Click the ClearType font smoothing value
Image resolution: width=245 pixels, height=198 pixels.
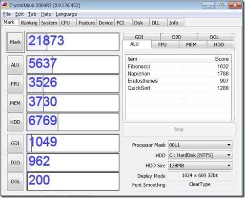[x=200, y=184]
